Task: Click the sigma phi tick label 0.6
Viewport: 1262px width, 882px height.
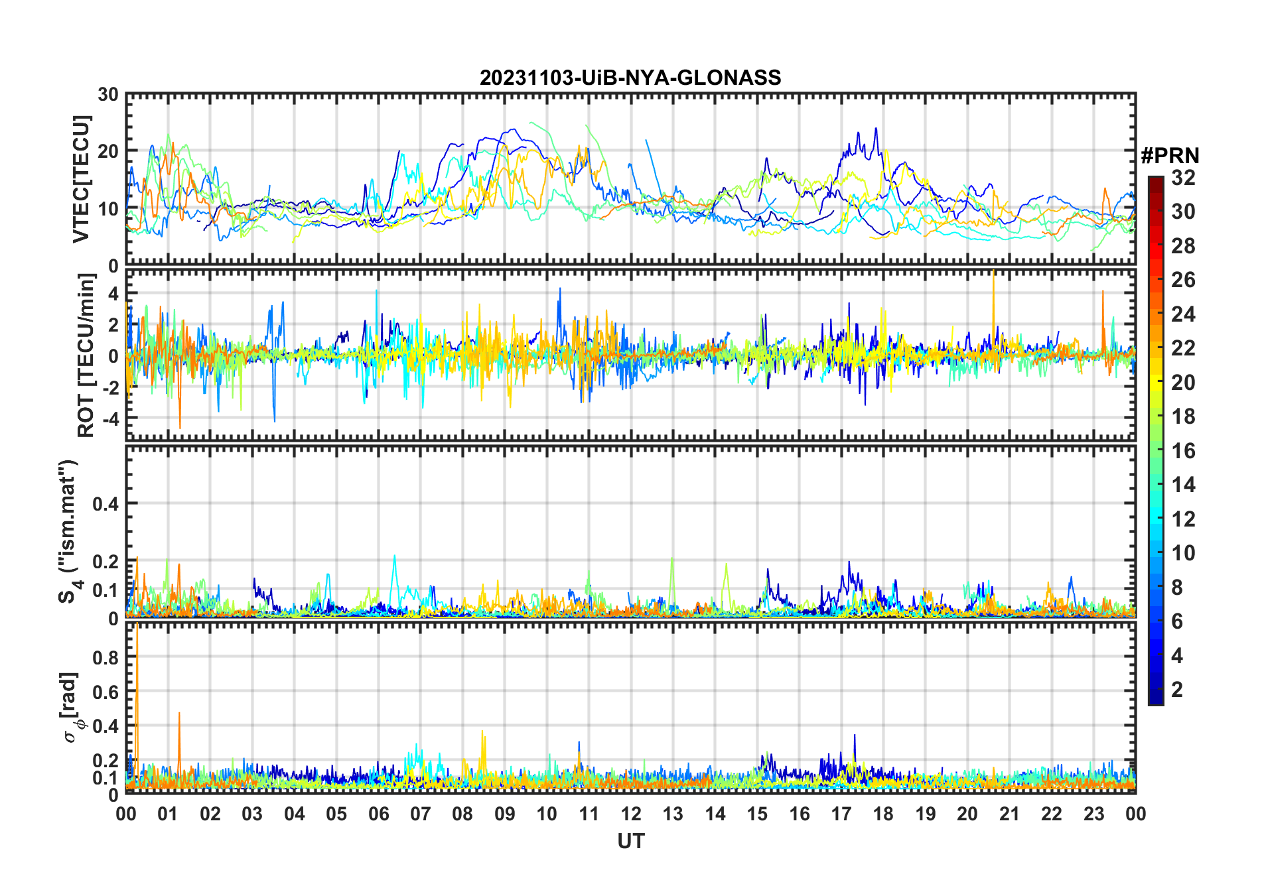Action: click(105, 692)
